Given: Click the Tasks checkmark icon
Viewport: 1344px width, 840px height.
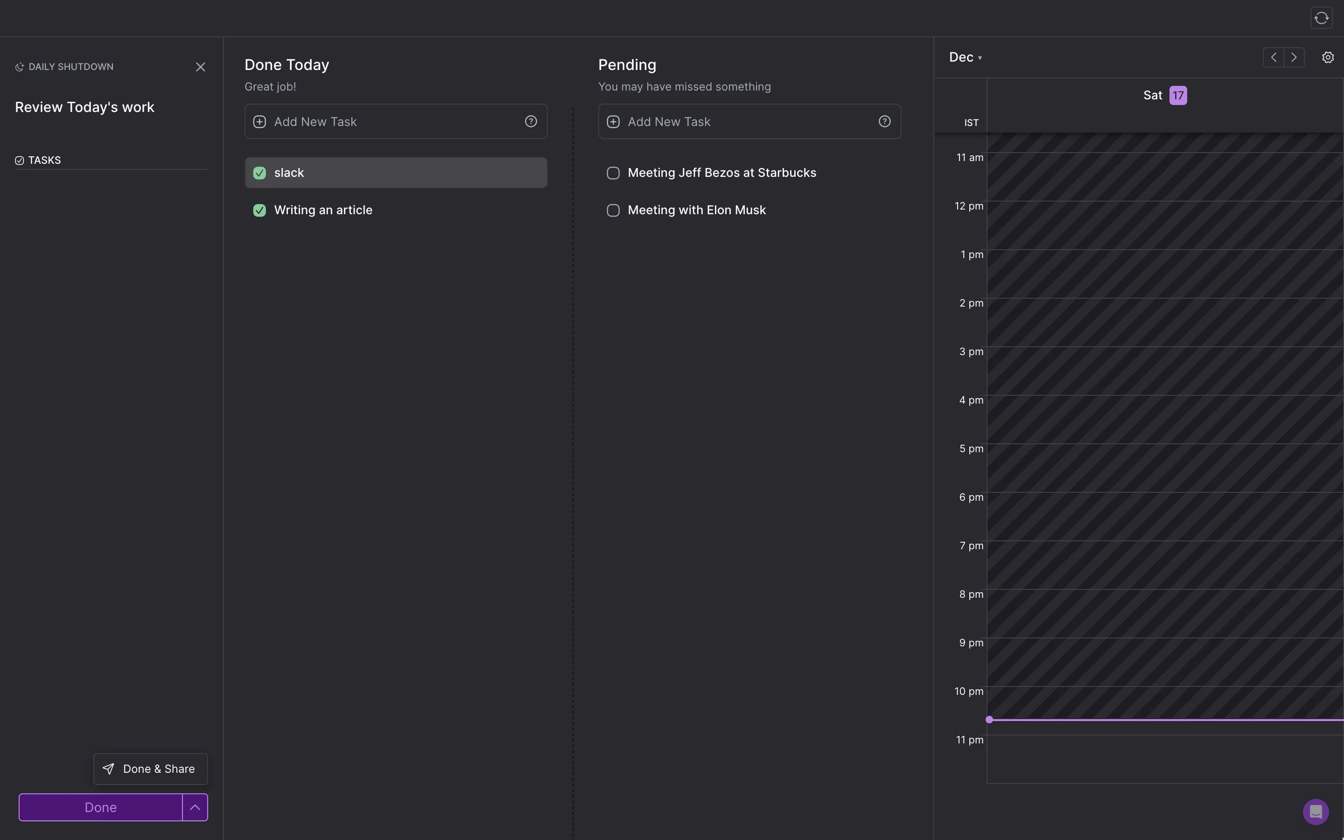Looking at the screenshot, I should [x=20, y=160].
